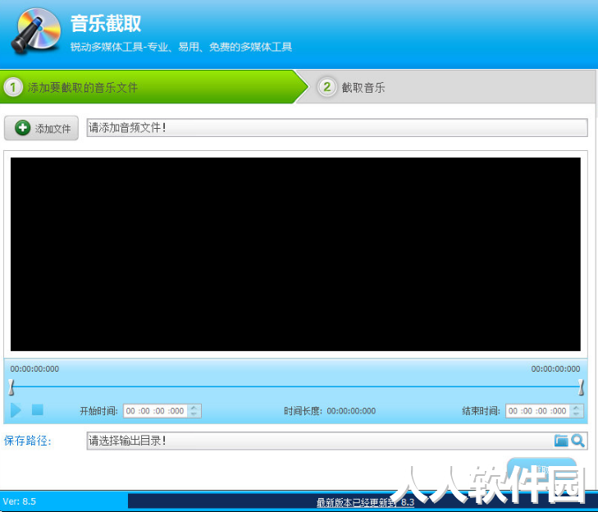The image size is (598, 512).
Task: Click the 最新版本已经更新到 8.3 link
Action: pos(365,502)
